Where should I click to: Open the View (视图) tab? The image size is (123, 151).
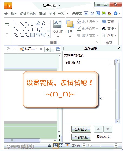coord(52,14)
